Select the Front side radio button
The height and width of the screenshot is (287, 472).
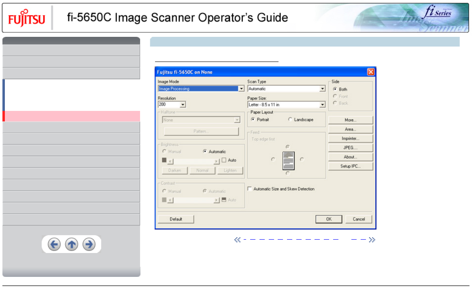335,96
